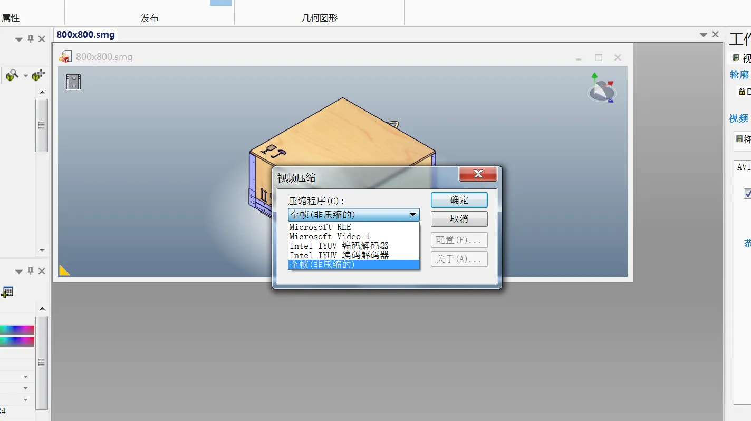The height and width of the screenshot is (421, 751).
Task: Click the upper left panel scroll-up arrow
Action: click(x=42, y=92)
